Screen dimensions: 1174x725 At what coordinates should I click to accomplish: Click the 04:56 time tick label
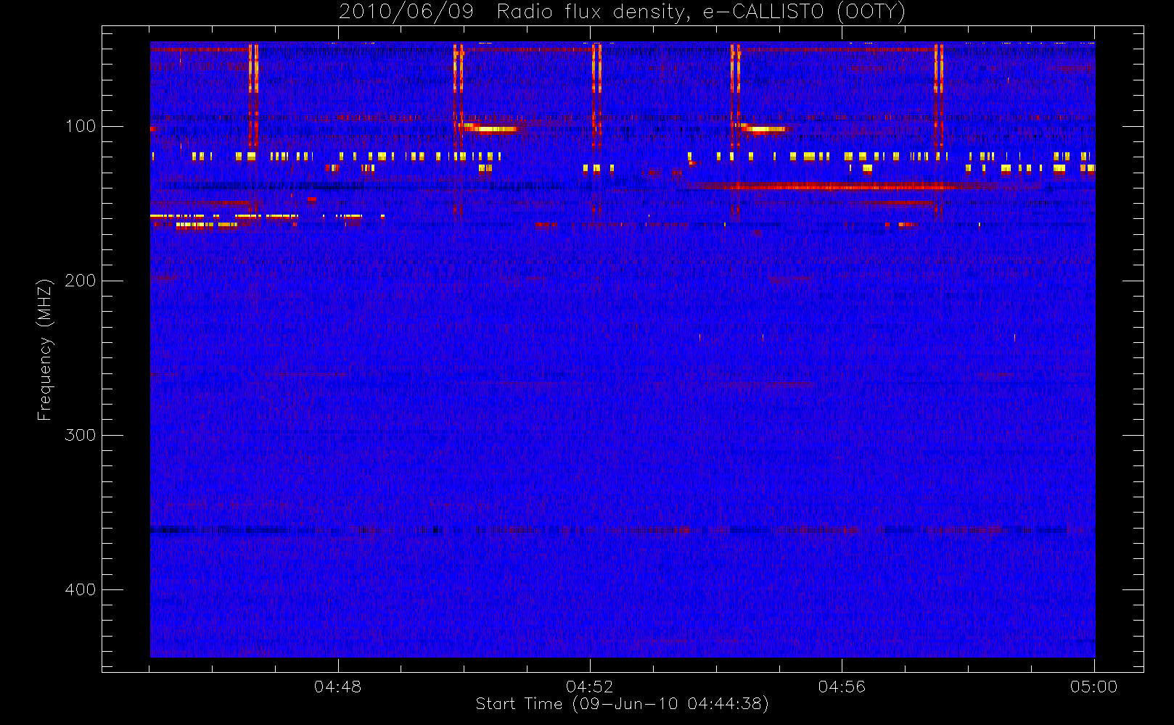click(842, 687)
